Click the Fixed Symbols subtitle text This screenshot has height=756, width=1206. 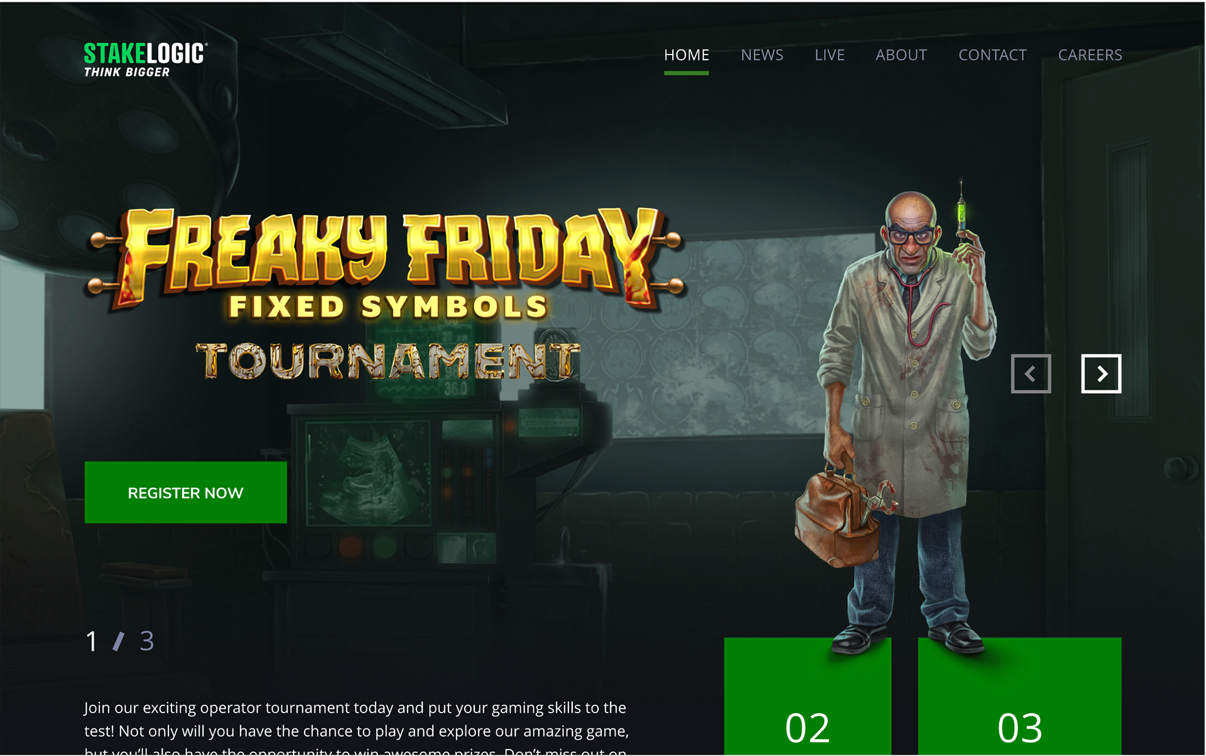coord(388,306)
